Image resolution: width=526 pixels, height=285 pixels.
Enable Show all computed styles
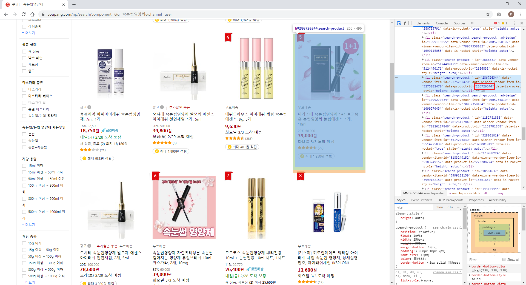tap(504, 260)
